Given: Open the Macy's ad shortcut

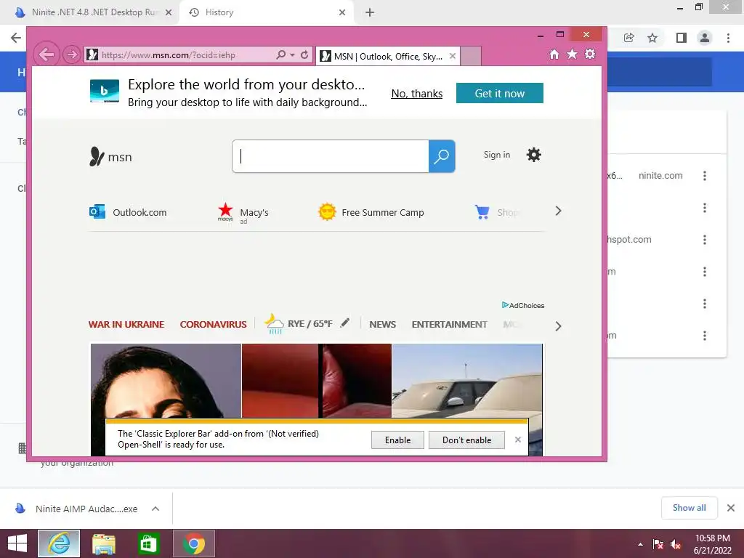Looking at the screenshot, I should (243, 213).
